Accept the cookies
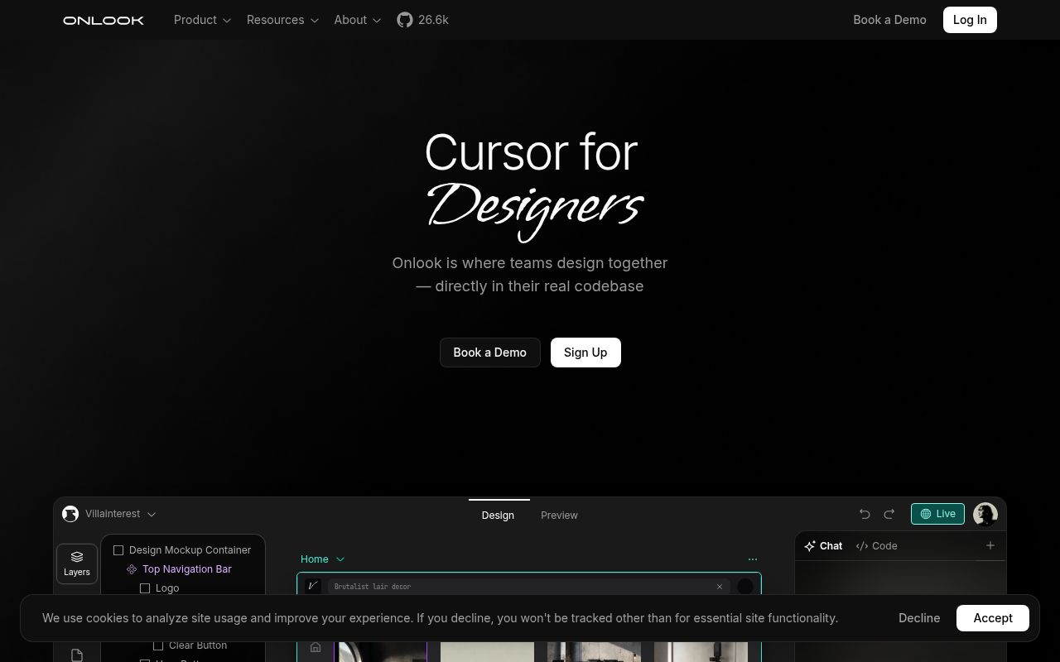 point(993,618)
